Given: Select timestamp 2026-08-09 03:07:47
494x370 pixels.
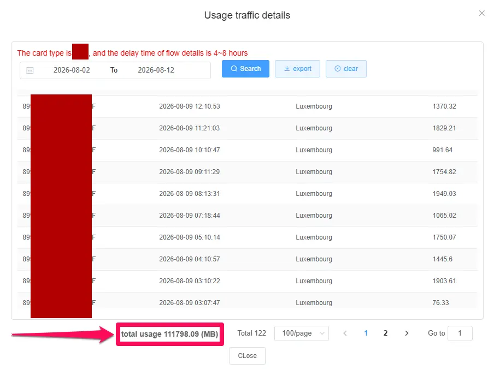Looking at the screenshot, I should [189, 303].
